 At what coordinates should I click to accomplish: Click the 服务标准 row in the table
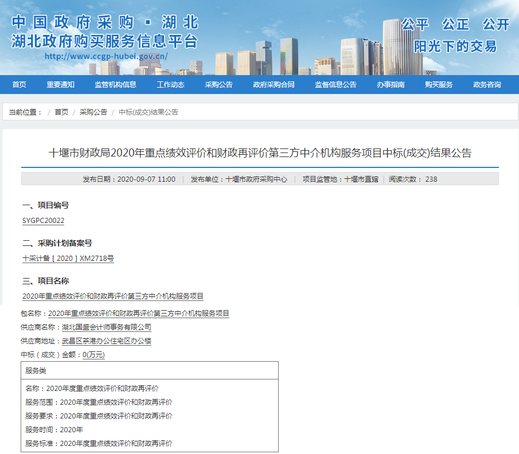coord(99,444)
